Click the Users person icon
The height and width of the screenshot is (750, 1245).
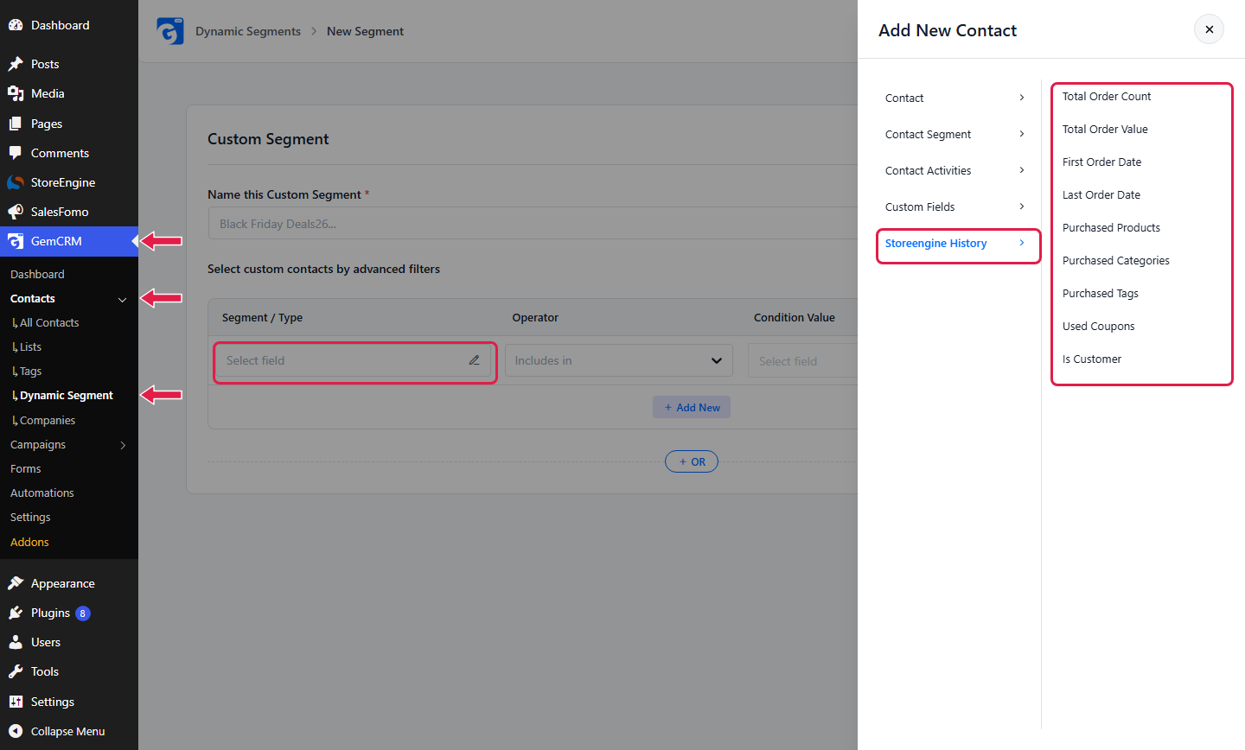(x=15, y=642)
